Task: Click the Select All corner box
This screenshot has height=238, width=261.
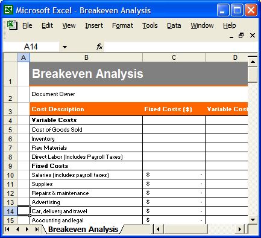Action: click(x=10, y=57)
